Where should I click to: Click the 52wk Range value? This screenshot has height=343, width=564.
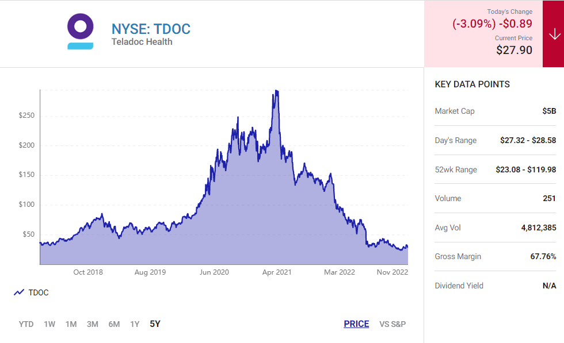[525, 169]
